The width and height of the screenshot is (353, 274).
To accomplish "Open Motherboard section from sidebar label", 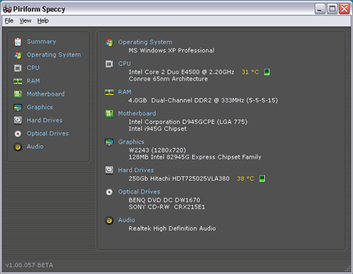I will pyautogui.click(x=46, y=94).
